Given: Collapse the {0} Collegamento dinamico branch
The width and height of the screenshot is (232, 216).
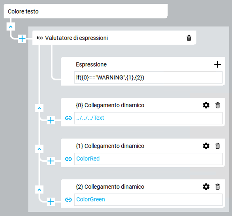Looking at the screenshot, I should tap(39, 108).
